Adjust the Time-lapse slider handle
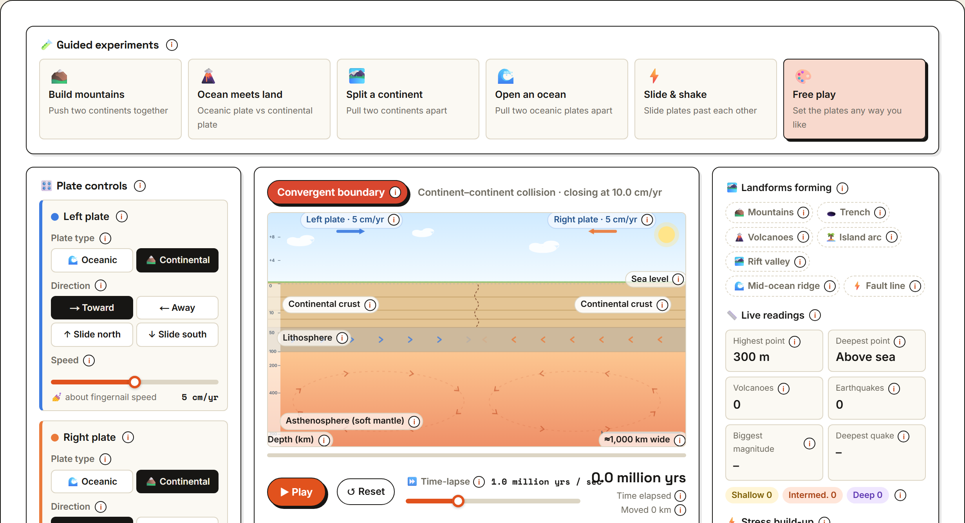 pos(458,501)
